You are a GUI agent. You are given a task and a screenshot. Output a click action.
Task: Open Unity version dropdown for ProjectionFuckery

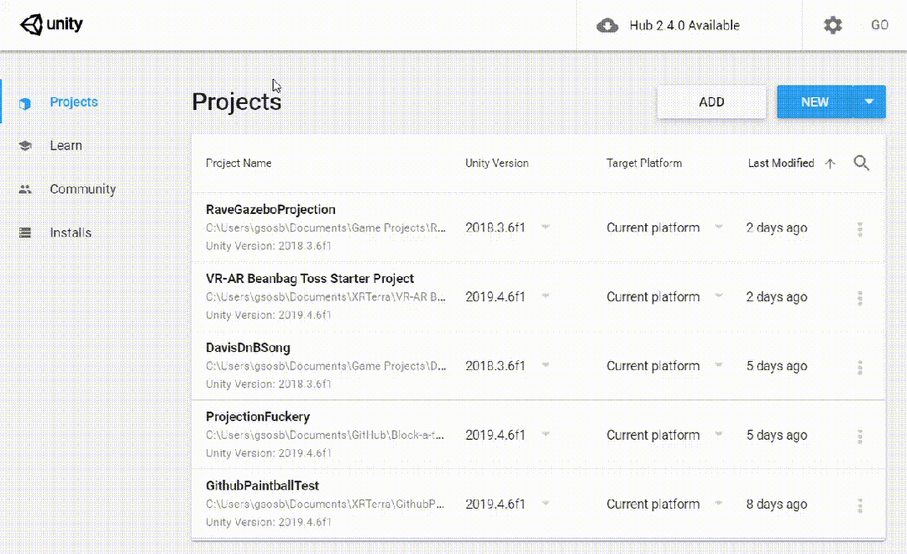point(546,434)
